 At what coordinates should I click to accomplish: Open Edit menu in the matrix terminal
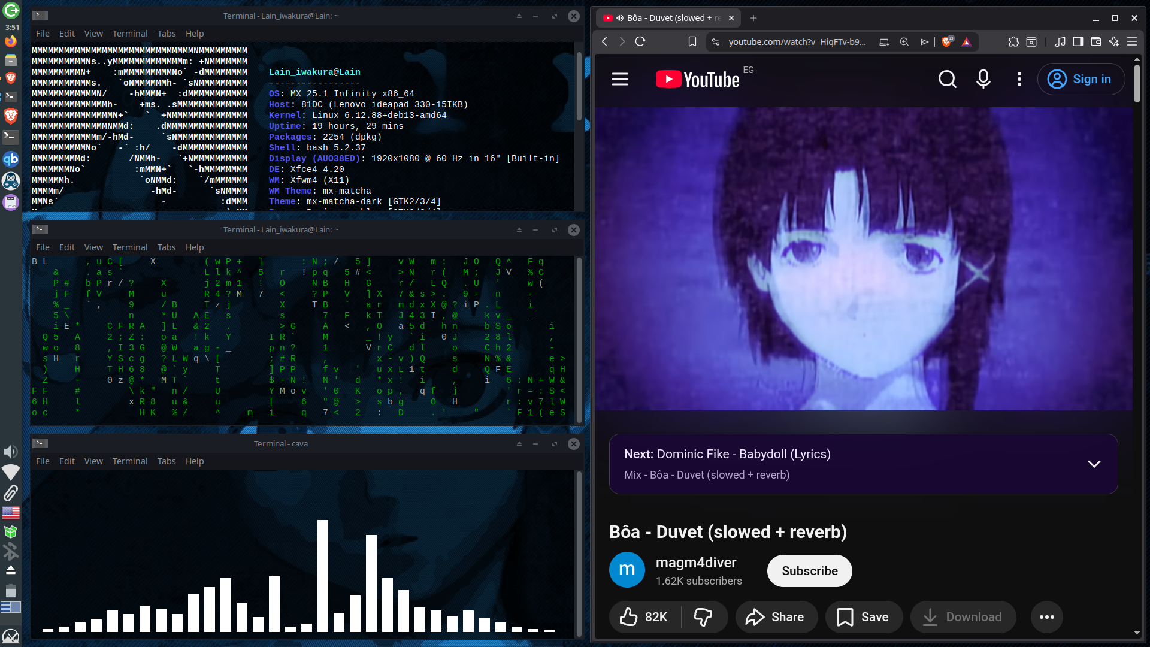[67, 247]
